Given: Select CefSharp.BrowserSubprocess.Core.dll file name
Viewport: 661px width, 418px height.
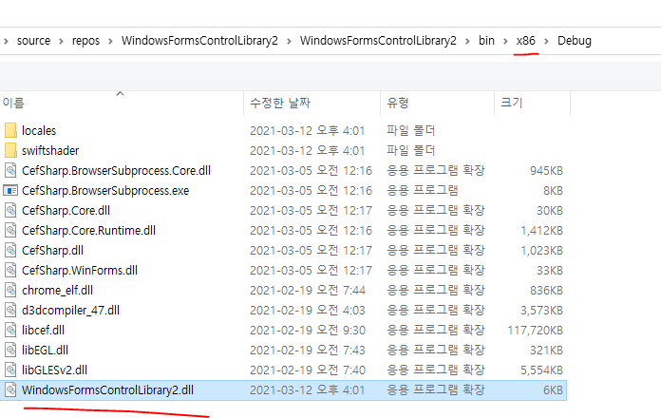Looking at the screenshot, I should coord(116,170).
